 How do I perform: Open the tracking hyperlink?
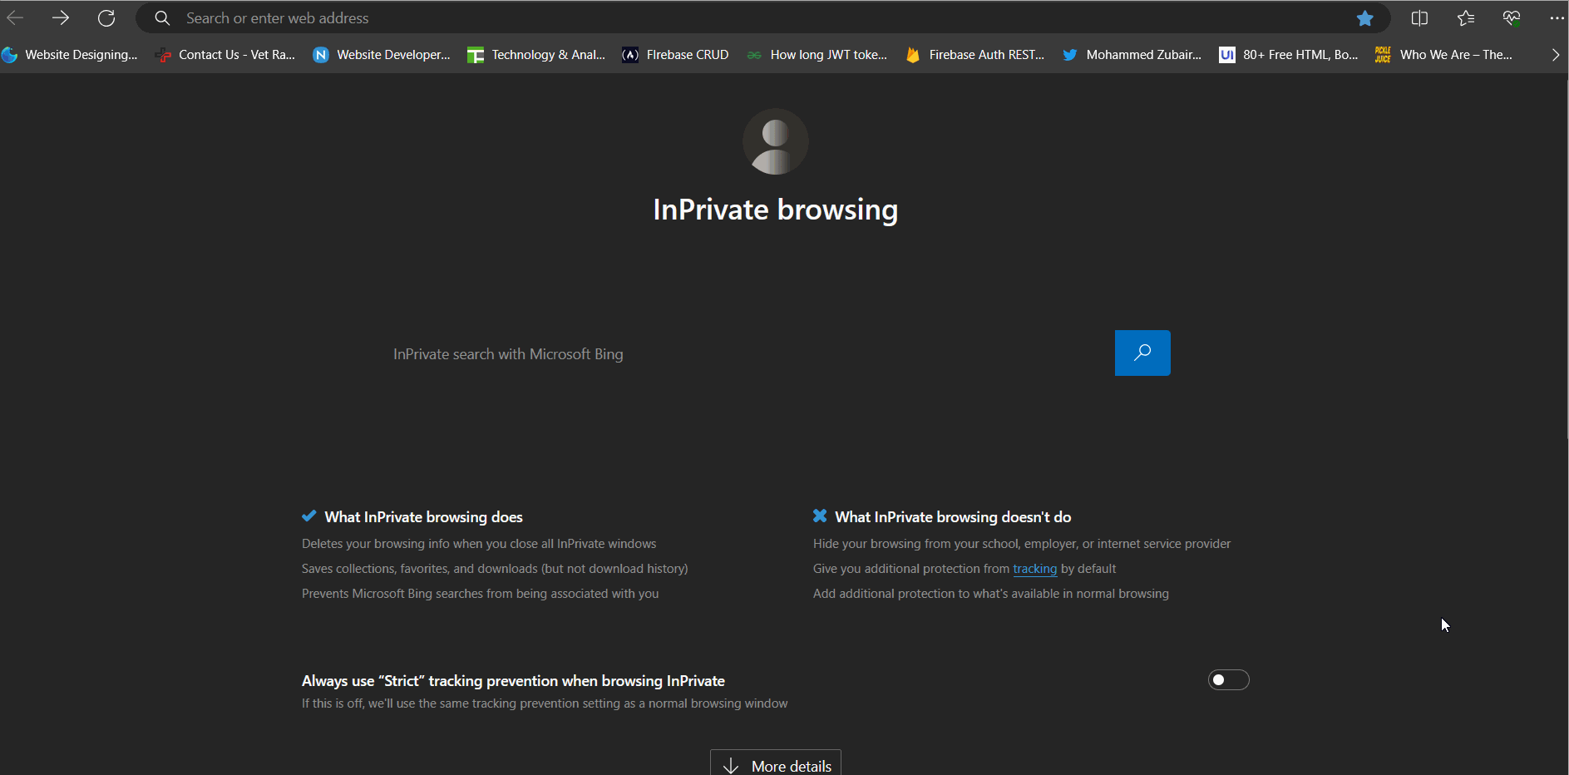point(1034,569)
